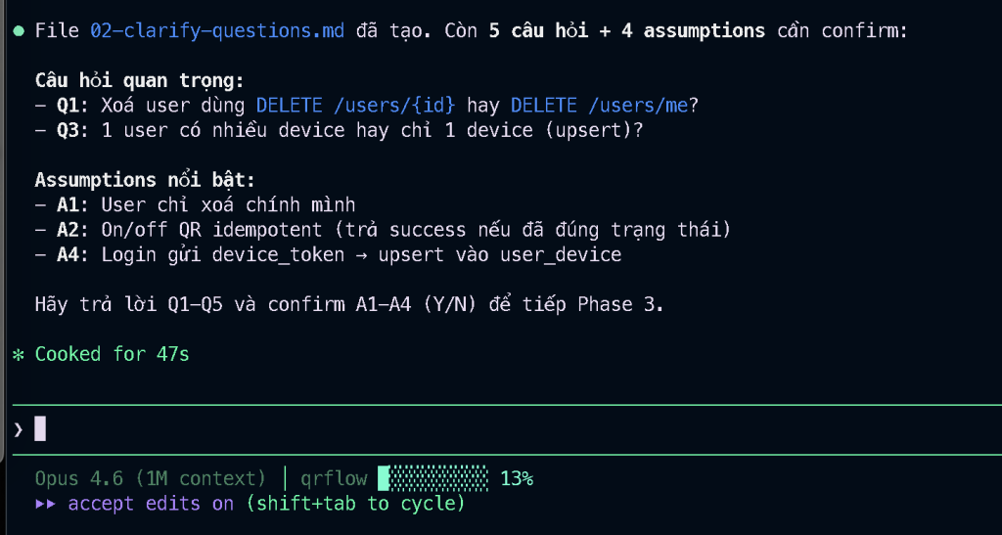1002x535 pixels.
Task: Click the "(shift+tab to cycle)" hint
Action: [x=354, y=504]
